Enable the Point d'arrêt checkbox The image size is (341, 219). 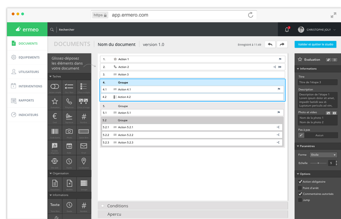pyautogui.click(x=300, y=188)
